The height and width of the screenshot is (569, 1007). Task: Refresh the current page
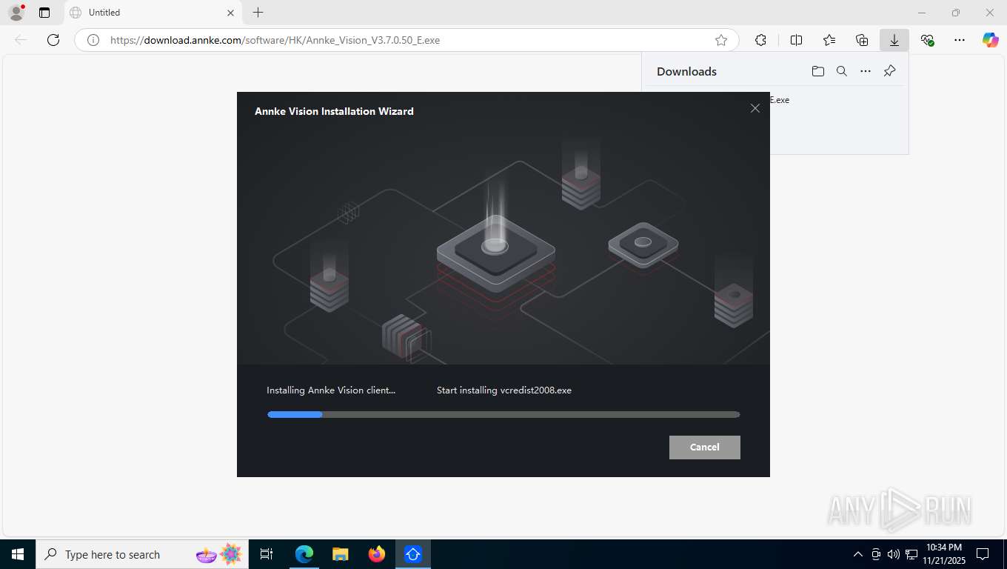[53, 40]
